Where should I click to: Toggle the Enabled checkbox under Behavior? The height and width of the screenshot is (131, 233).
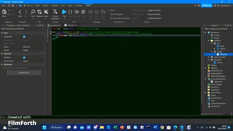tap(24, 57)
